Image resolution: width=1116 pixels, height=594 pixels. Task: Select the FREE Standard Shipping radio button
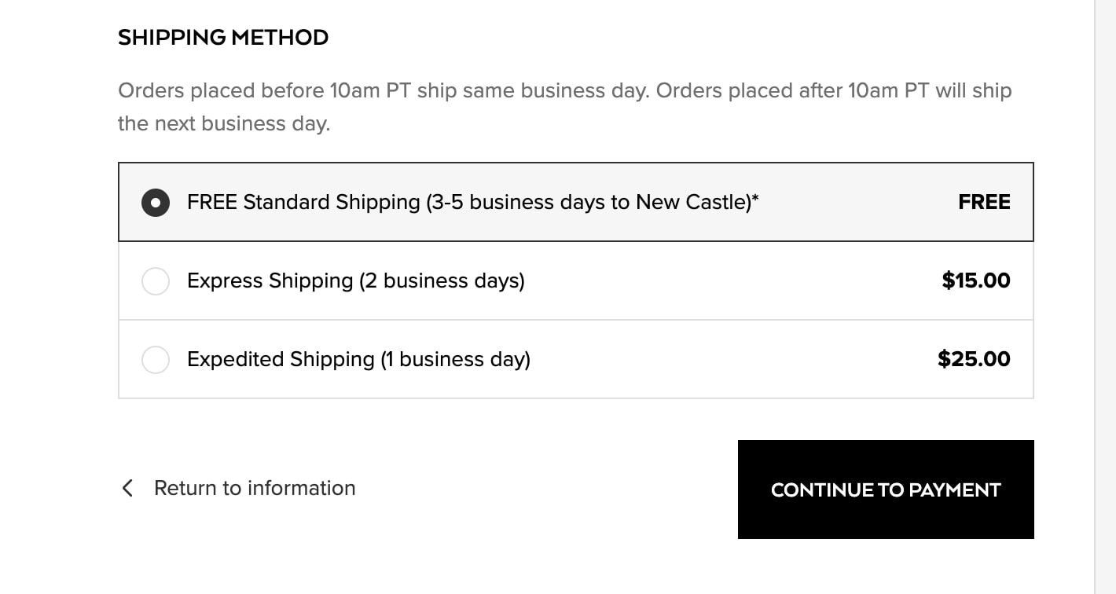(156, 202)
